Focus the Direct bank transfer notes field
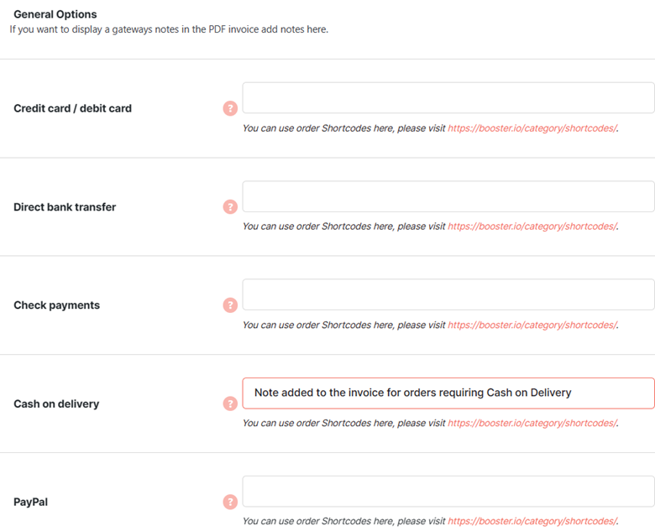Viewport: 655px width, 531px height. (448, 196)
